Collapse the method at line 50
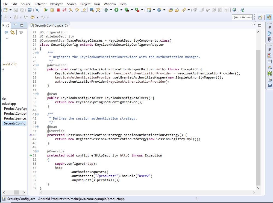Image resolution: width=273 pixels, height=203 pixels. coord(37,151)
